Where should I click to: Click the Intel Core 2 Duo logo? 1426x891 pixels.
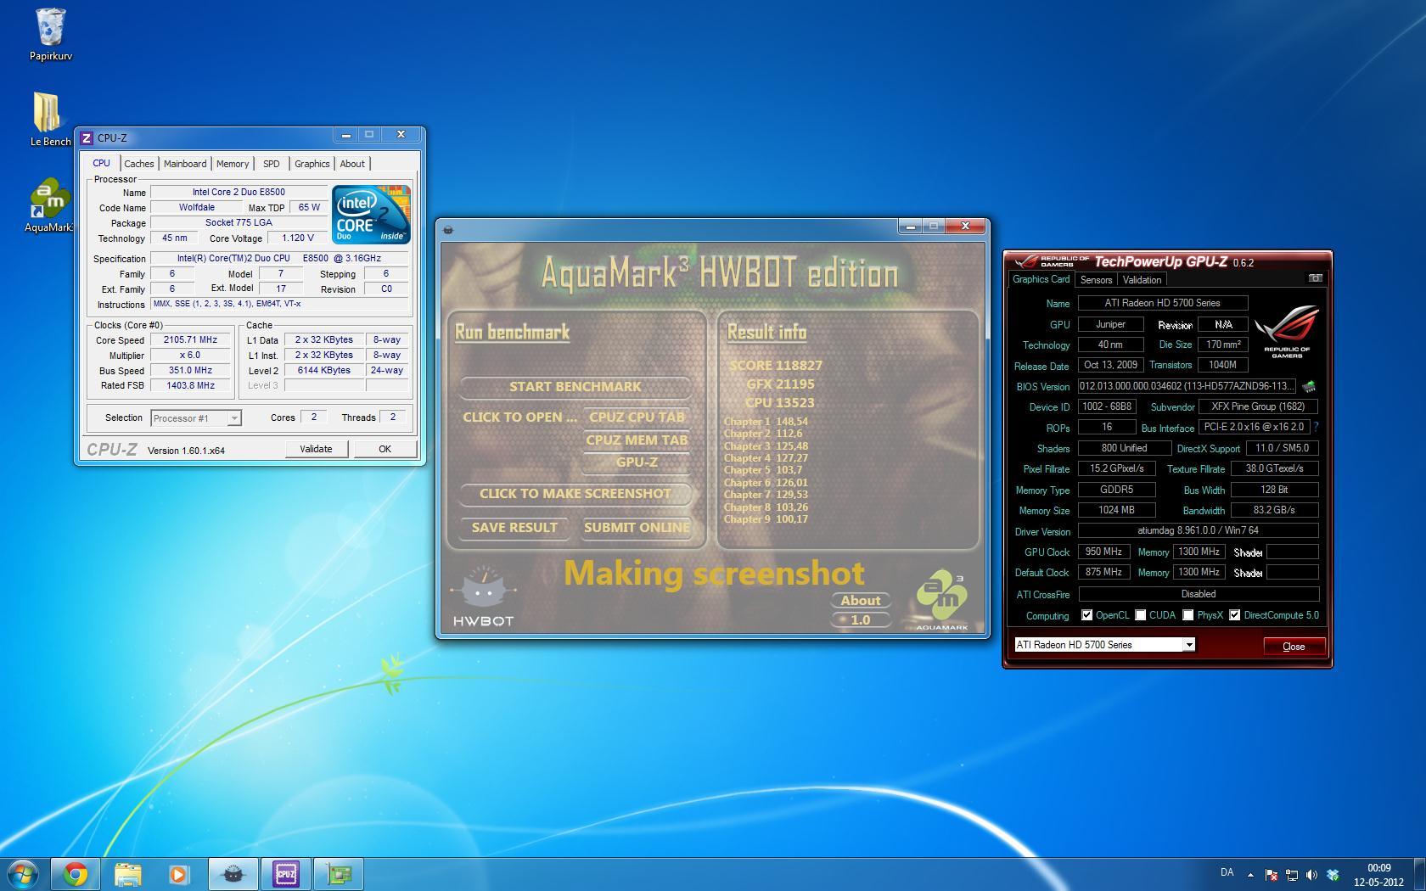click(x=371, y=214)
